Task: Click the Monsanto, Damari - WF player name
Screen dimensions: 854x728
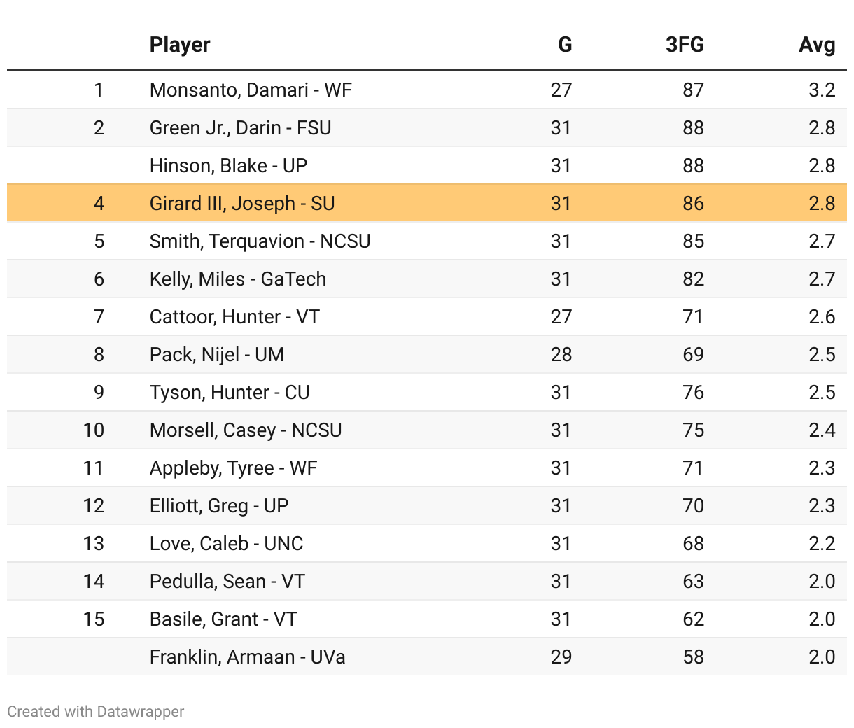Action: point(251,90)
